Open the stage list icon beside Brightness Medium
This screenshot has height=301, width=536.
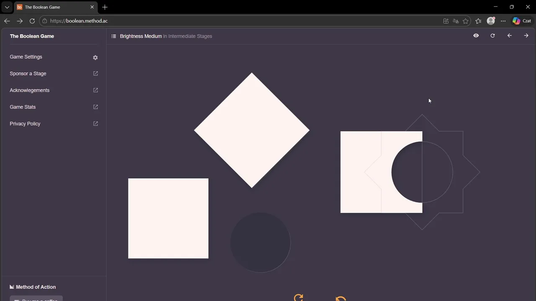(x=113, y=36)
